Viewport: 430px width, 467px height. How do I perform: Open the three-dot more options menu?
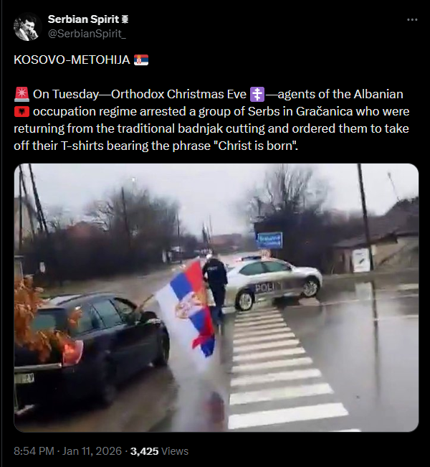(x=412, y=19)
